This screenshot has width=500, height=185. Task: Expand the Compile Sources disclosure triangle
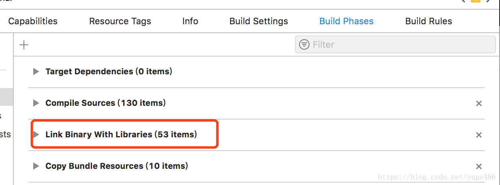(36, 103)
